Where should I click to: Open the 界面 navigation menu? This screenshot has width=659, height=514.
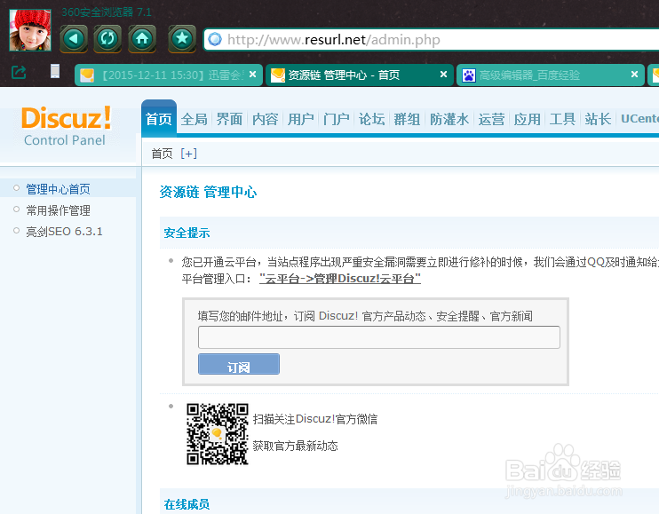(229, 119)
